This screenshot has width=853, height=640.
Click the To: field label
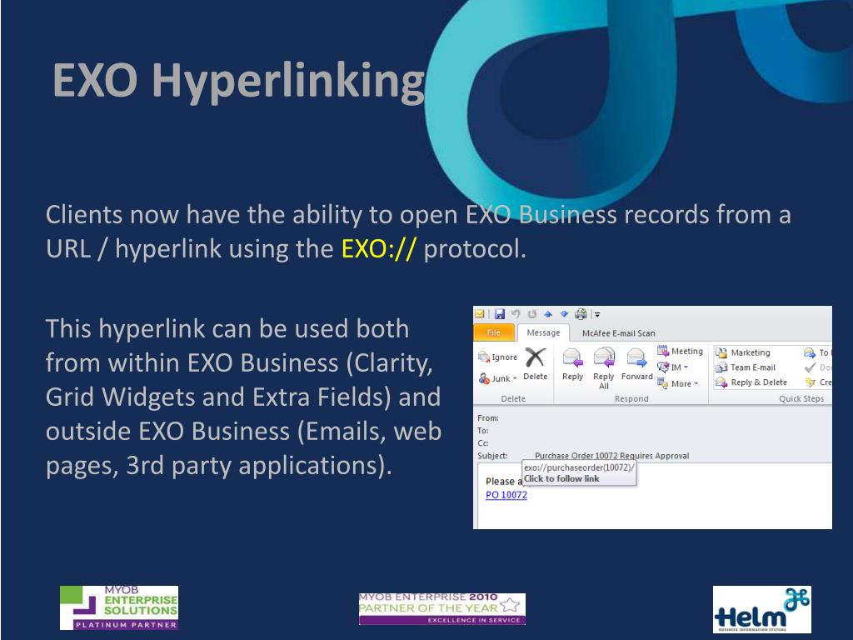[483, 431]
